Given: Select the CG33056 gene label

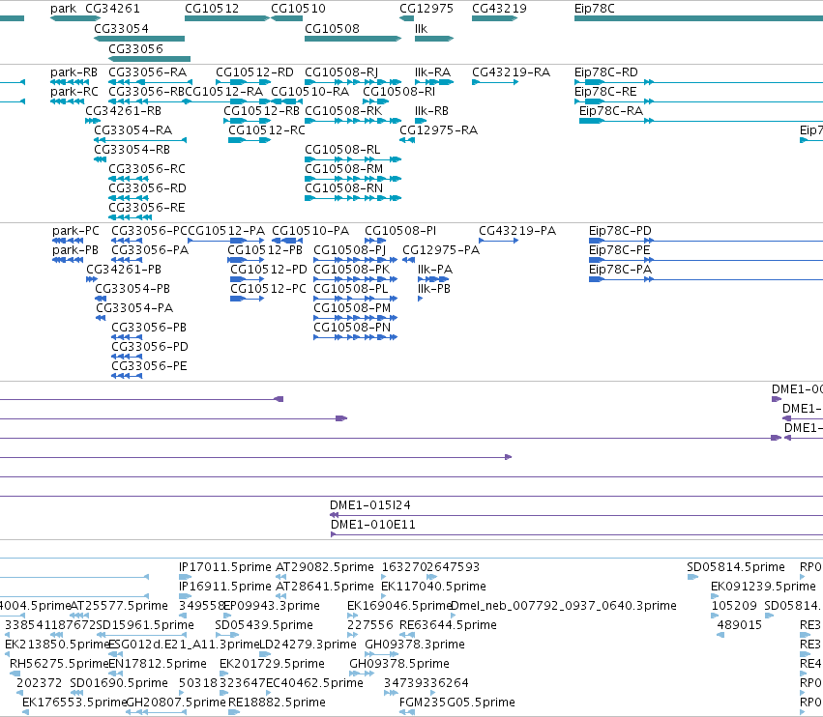Looking at the screenshot, I should click(x=136, y=49).
